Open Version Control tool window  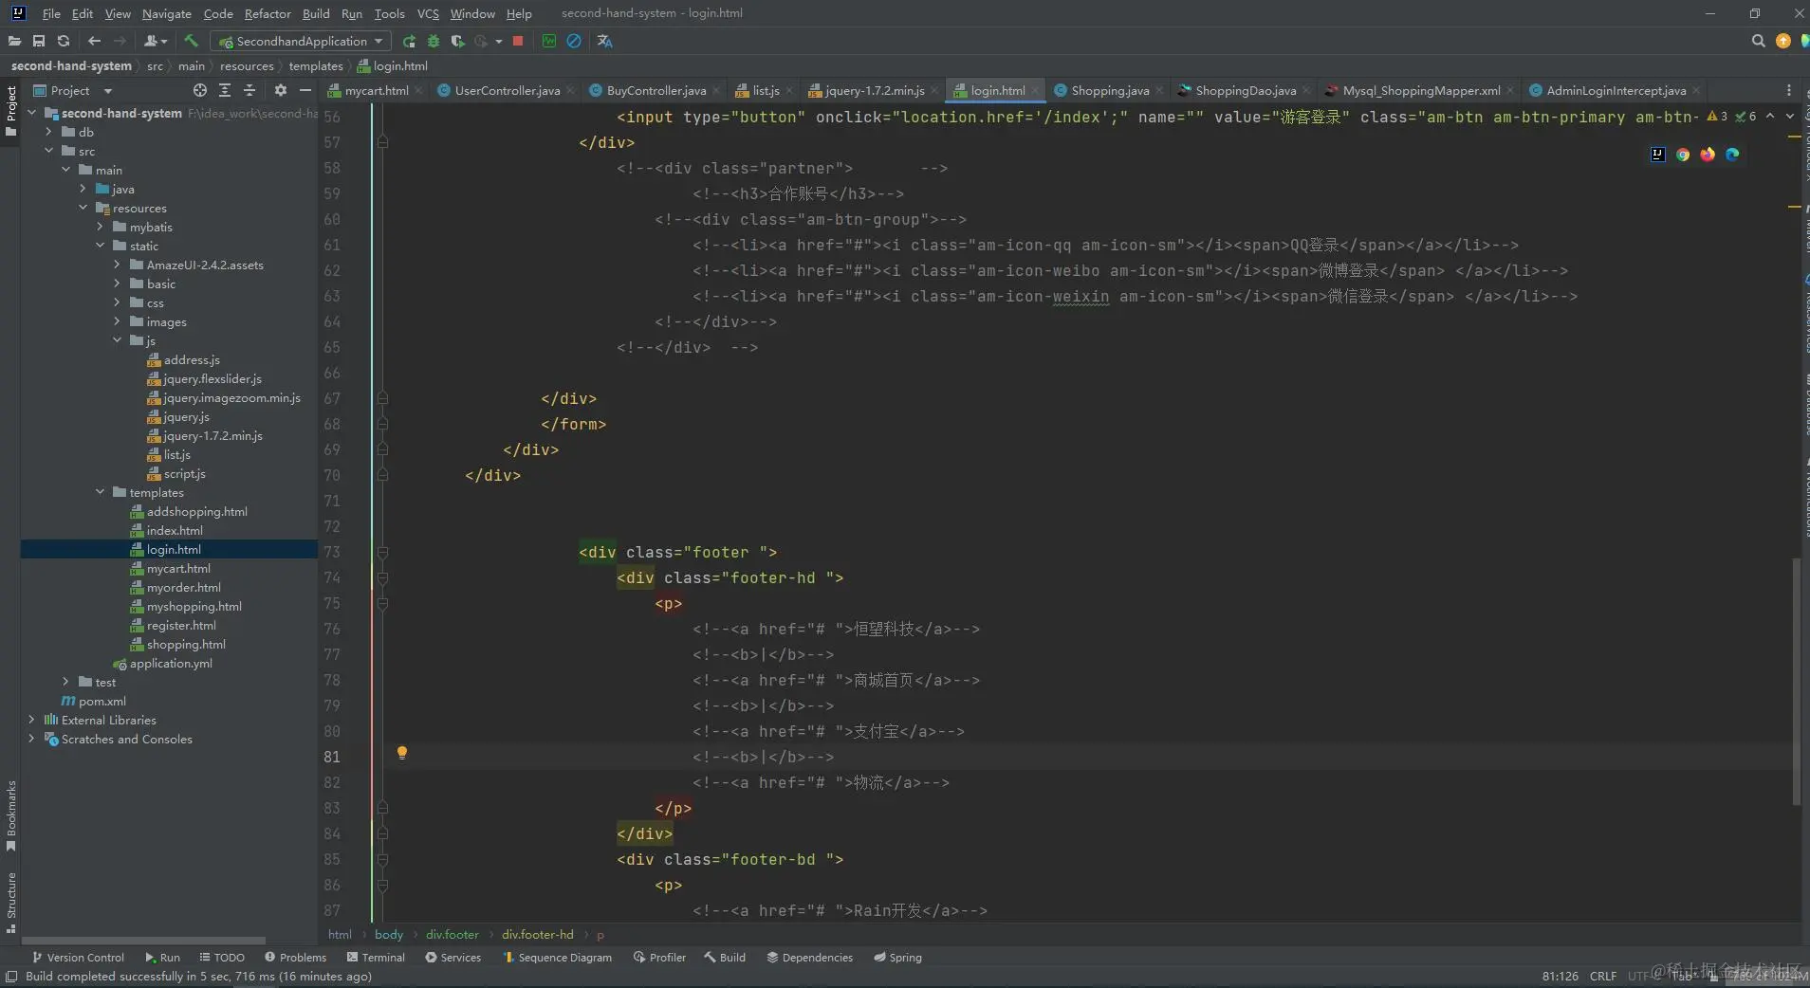coord(78,958)
